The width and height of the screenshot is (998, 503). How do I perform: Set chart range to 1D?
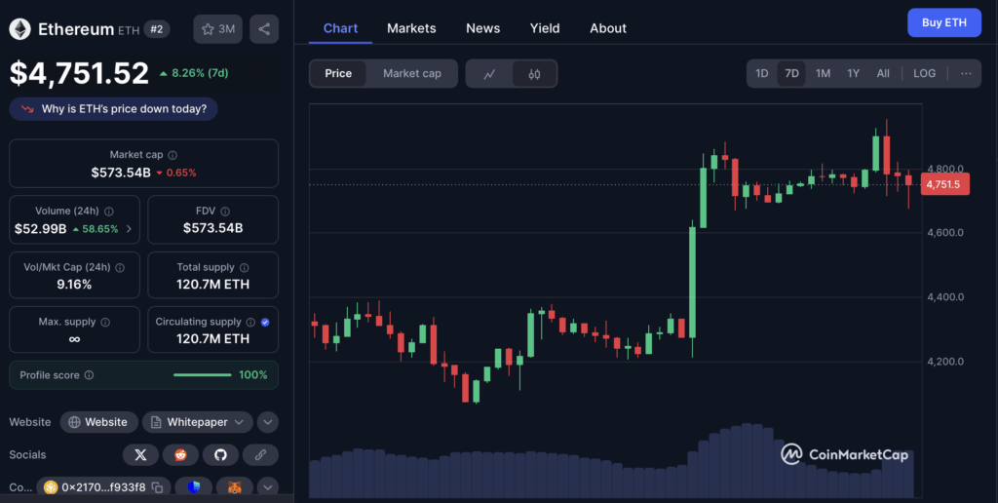pos(762,73)
